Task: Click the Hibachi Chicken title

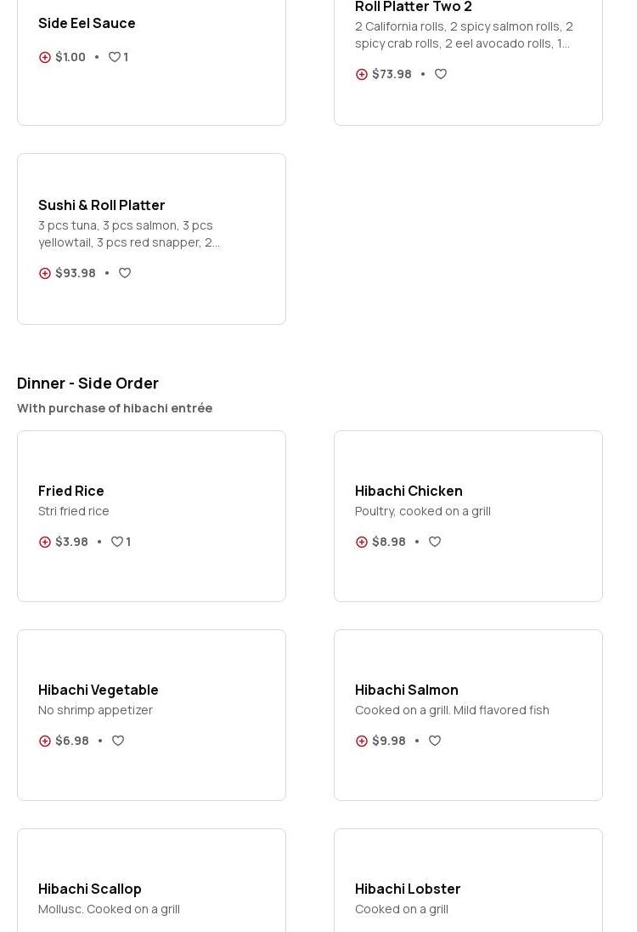Action: click(409, 491)
